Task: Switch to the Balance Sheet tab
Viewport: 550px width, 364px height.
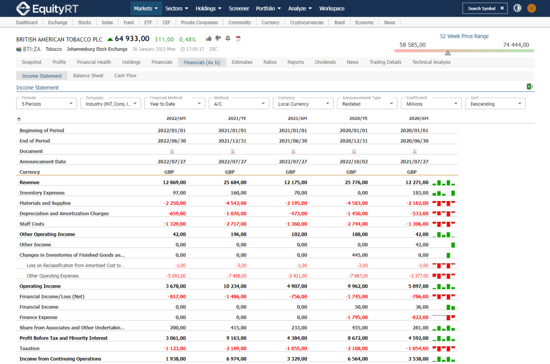Action: coord(88,75)
